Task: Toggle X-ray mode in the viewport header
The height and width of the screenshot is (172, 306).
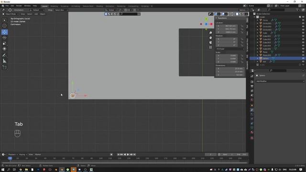Action: (230, 14)
